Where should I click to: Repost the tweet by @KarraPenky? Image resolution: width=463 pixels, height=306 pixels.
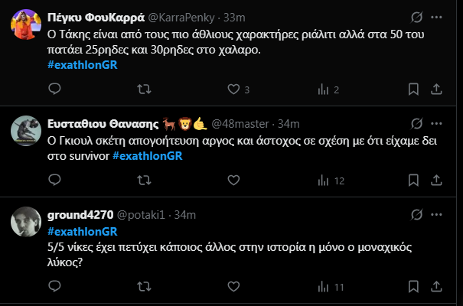(143, 90)
